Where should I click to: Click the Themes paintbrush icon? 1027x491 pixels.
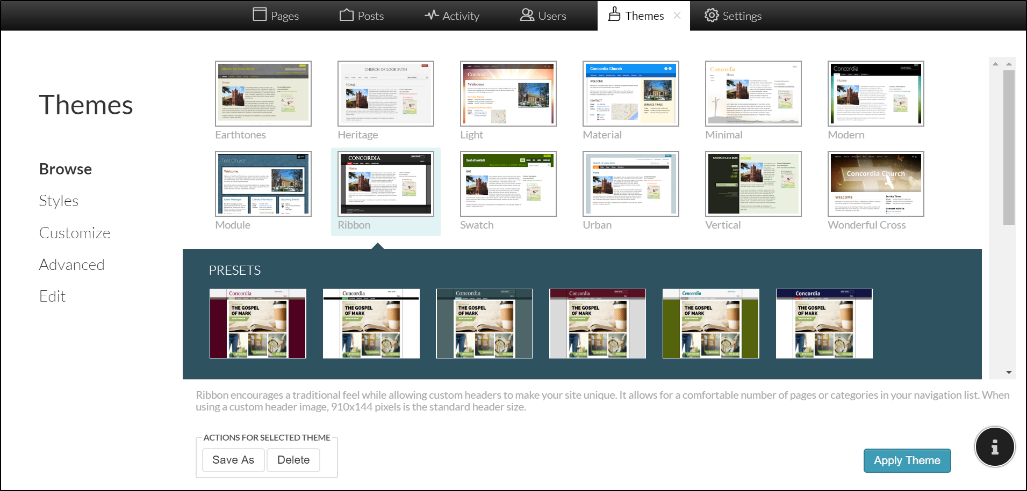pyautogui.click(x=614, y=14)
